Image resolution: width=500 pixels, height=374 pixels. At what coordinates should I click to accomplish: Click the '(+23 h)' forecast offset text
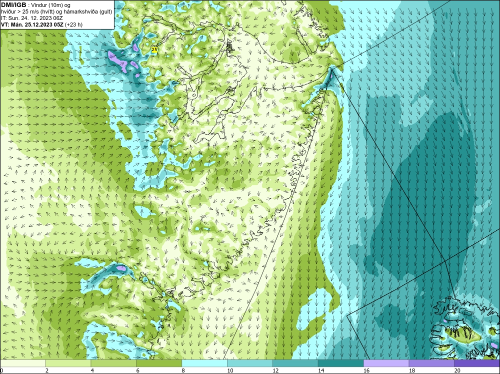[74, 25]
